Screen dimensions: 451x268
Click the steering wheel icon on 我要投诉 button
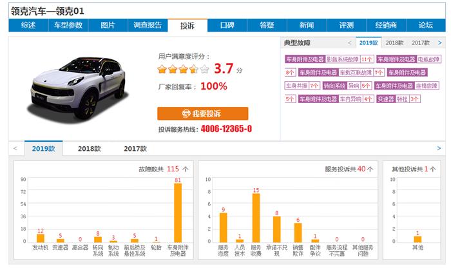pos(186,113)
